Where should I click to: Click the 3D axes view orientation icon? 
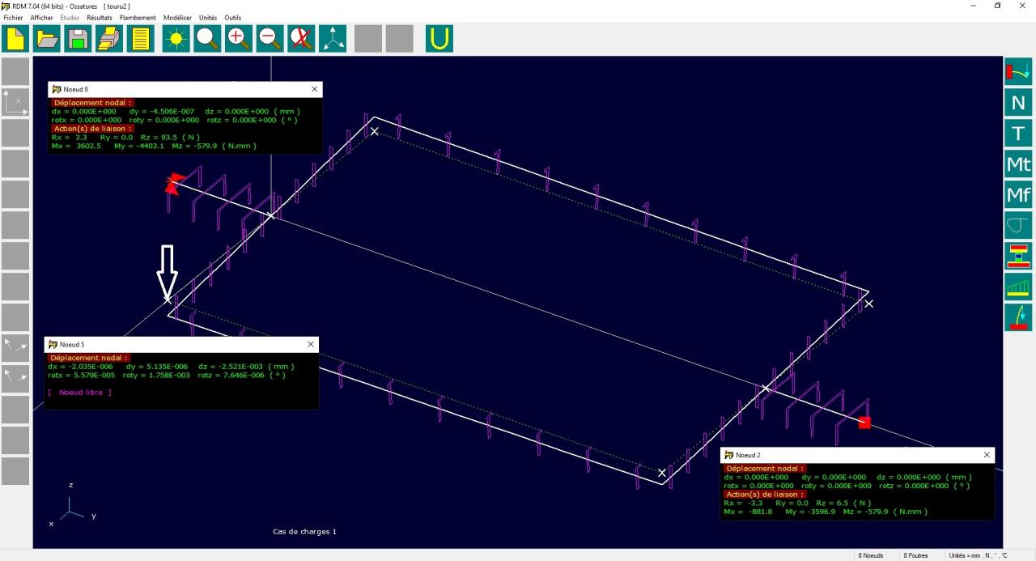tap(333, 39)
